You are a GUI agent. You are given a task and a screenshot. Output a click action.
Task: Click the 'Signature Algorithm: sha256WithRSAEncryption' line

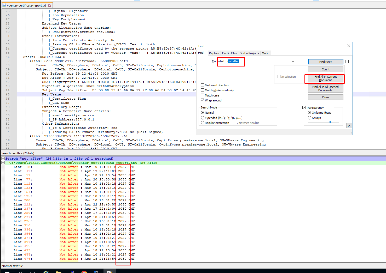pyautogui.click(x=88, y=86)
